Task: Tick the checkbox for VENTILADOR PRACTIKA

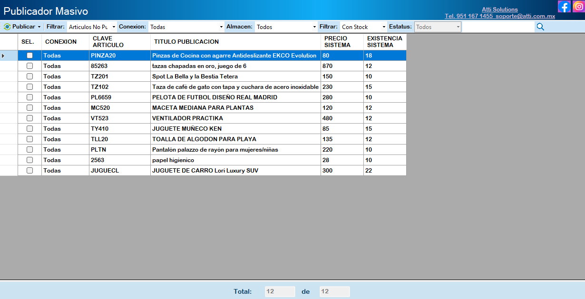Action: point(29,118)
